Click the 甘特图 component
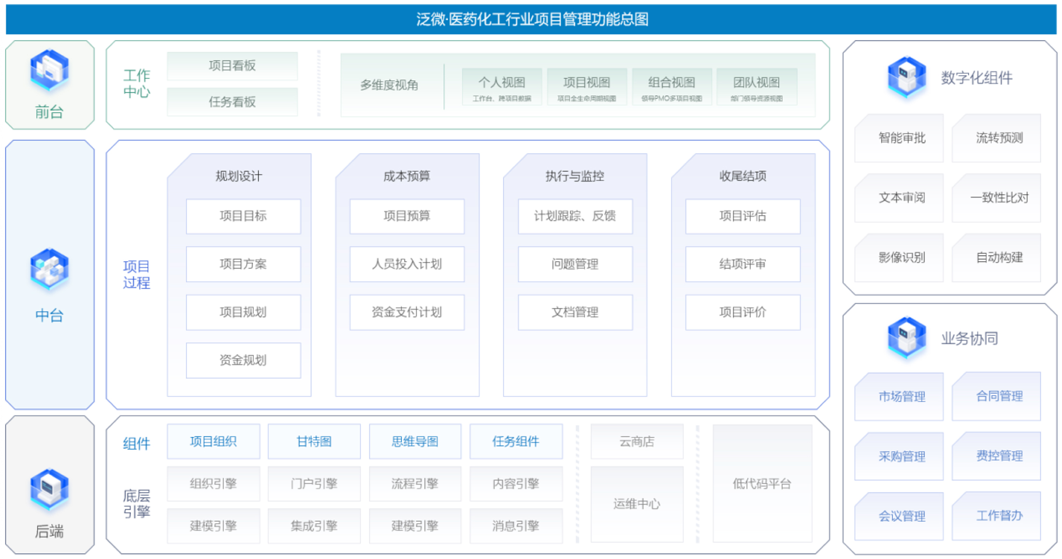This screenshot has height=559, width=1062. 314,441
